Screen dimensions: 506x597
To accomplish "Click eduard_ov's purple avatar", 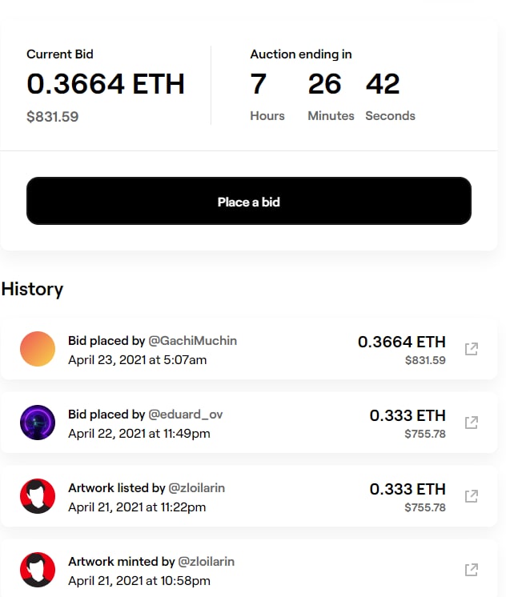I will tap(38, 423).
